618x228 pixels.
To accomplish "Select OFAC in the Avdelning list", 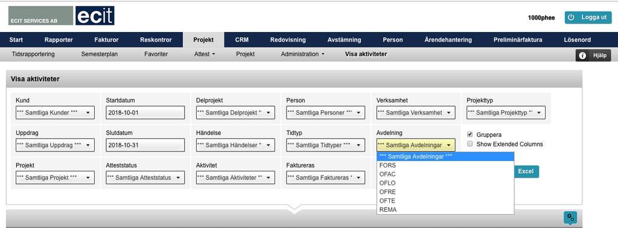I will [445, 174].
